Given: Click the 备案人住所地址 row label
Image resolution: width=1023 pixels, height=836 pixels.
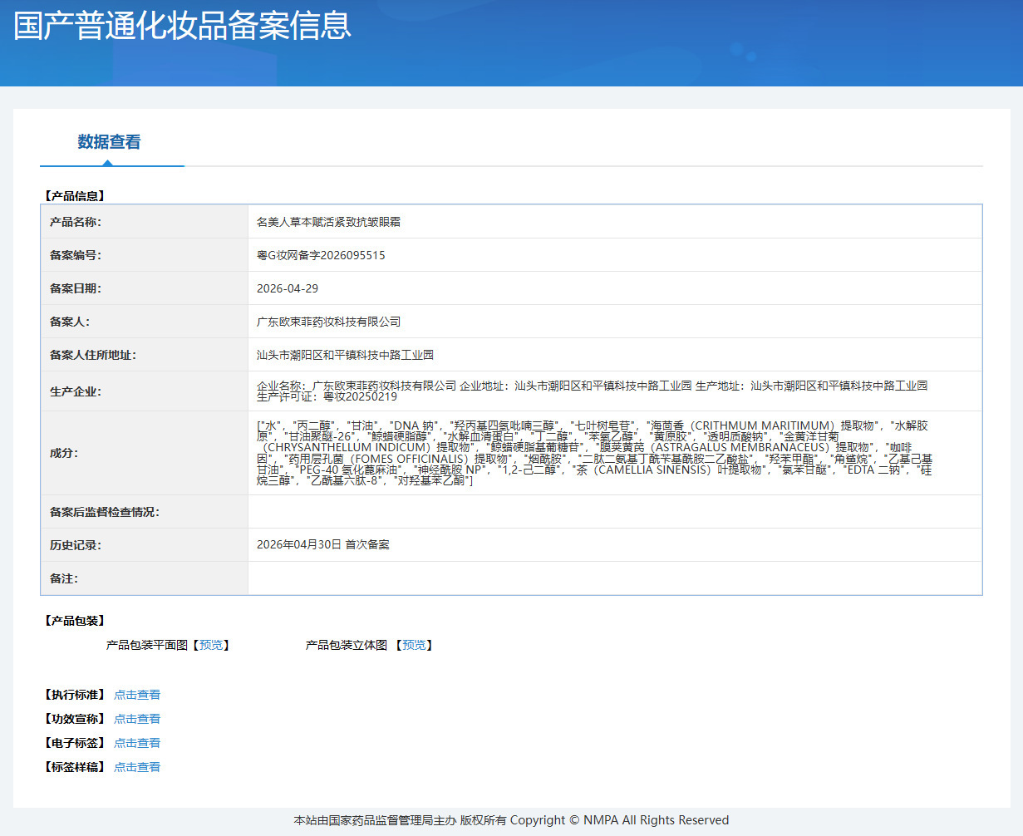Looking at the screenshot, I should pyautogui.click(x=93, y=355).
